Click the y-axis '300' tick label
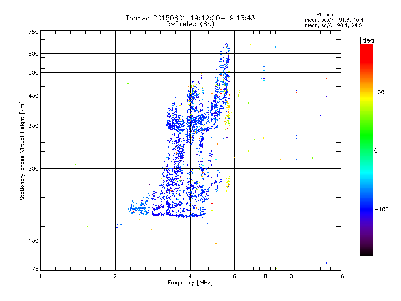401x301 pixels. 33,126
